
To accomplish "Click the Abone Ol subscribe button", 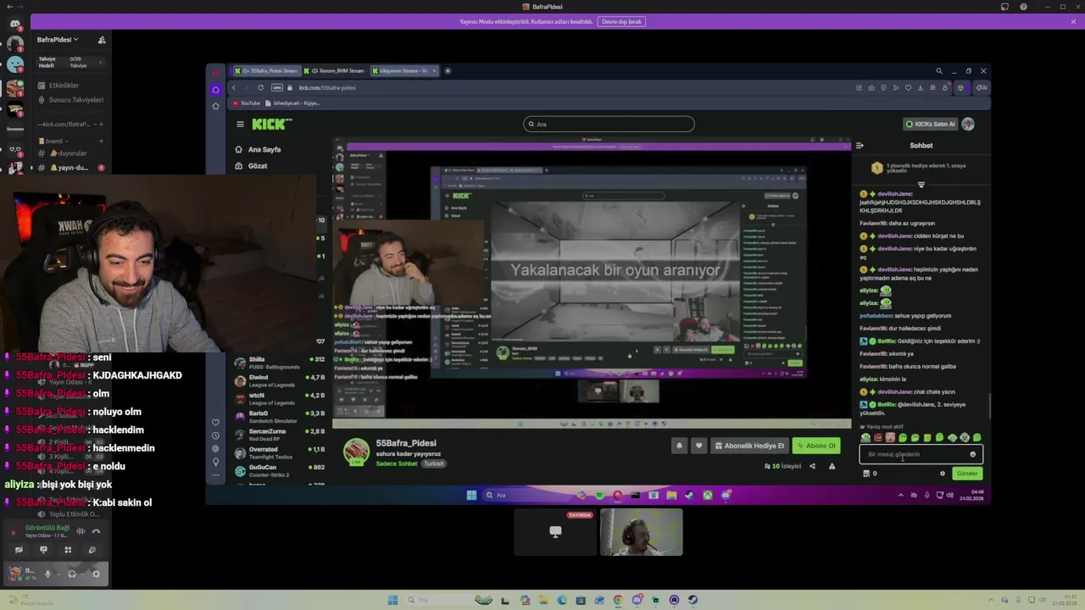I will [x=816, y=446].
